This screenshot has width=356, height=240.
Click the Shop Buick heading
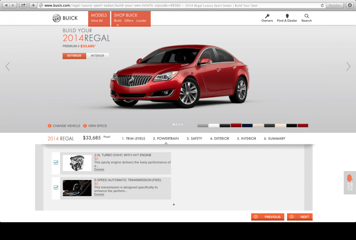[x=125, y=15]
